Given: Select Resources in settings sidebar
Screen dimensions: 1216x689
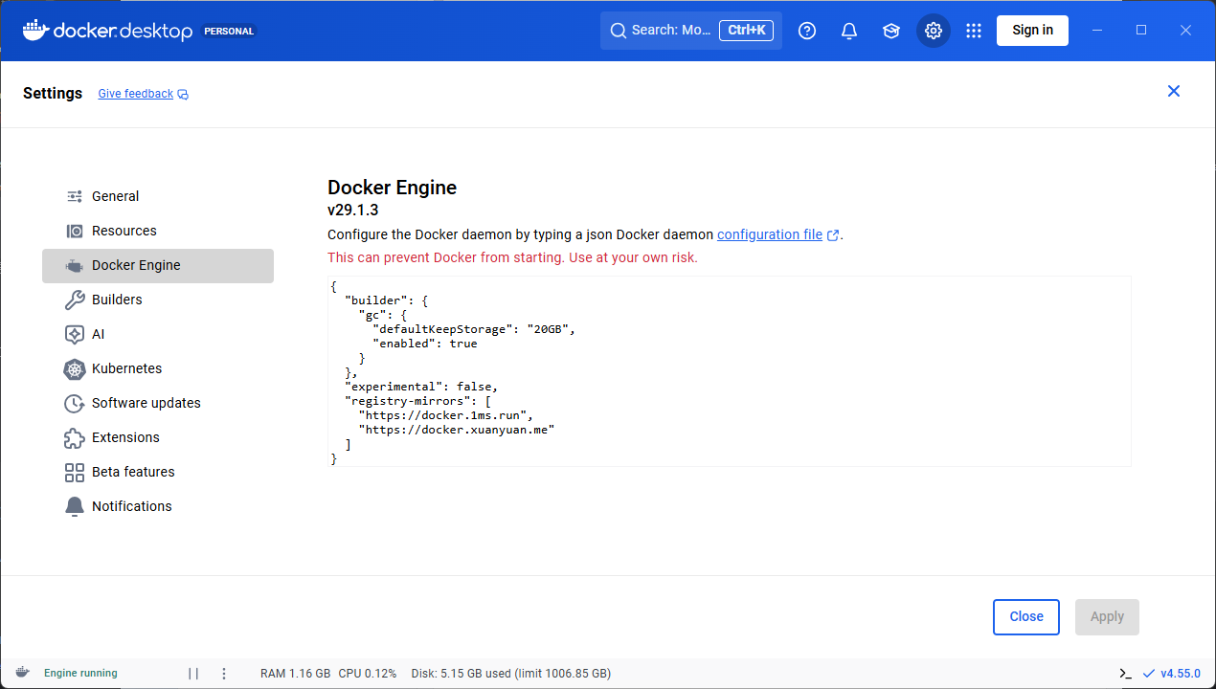Looking at the screenshot, I should pos(124,231).
